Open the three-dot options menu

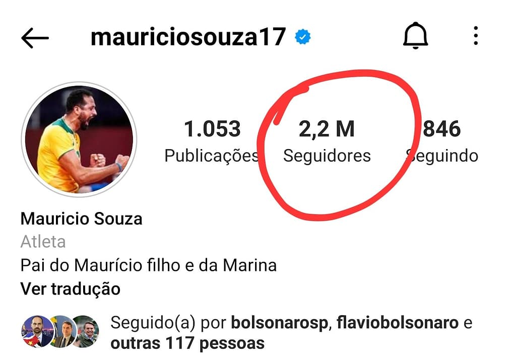click(x=476, y=36)
